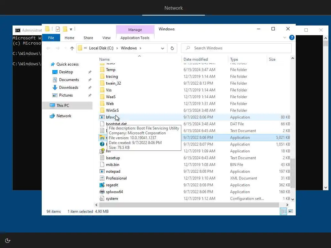
Task: Sort by the Size column header
Action: [x=272, y=59]
